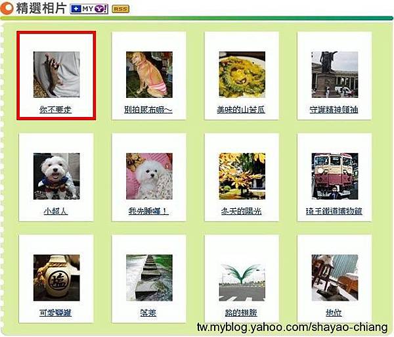Screen dimensions: 394x337
Task: Open the sleeping white puppy thumbnail
Action: (x=149, y=176)
